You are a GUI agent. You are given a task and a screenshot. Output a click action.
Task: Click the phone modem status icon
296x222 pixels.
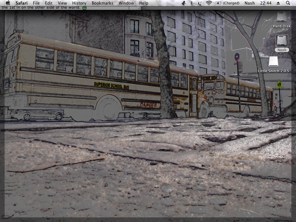(199, 3)
